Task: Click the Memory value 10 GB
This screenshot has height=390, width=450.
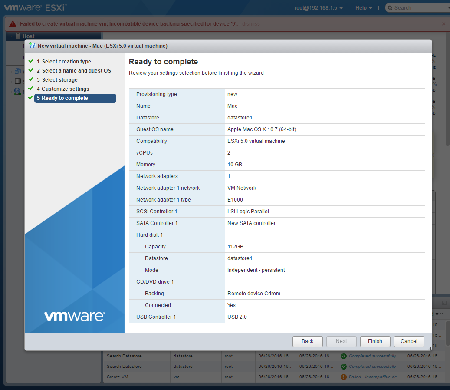Action: pos(234,165)
